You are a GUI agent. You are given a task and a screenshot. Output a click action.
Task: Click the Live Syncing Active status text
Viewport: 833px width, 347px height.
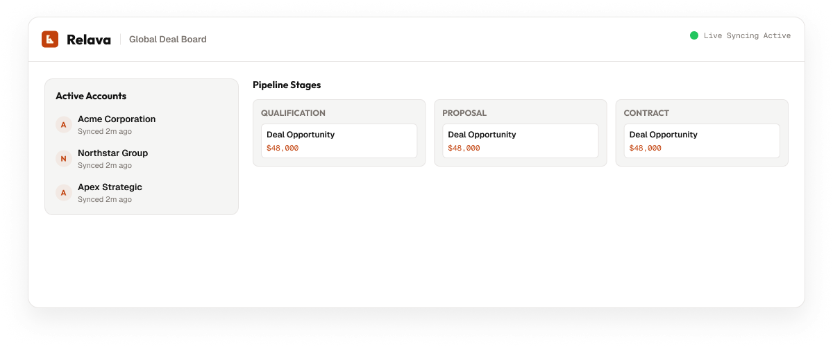click(747, 35)
